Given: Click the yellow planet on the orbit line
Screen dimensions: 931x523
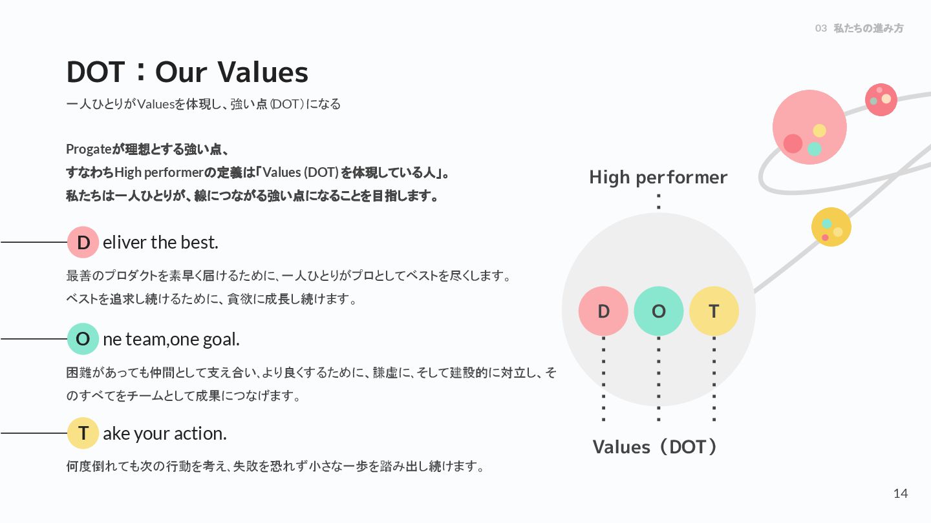Looking at the screenshot, I should tap(831, 227).
